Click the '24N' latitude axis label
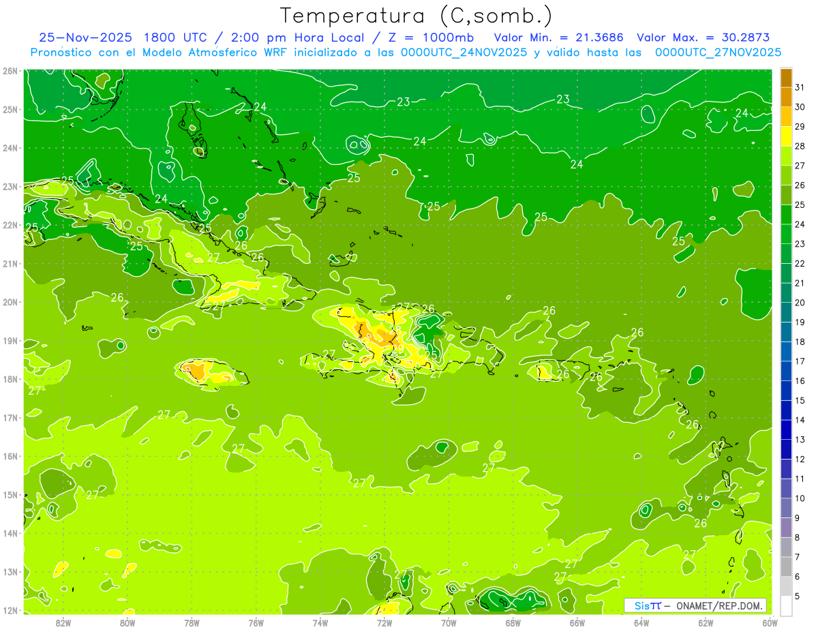The height and width of the screenshot is (632, 818). pos(10,148)
